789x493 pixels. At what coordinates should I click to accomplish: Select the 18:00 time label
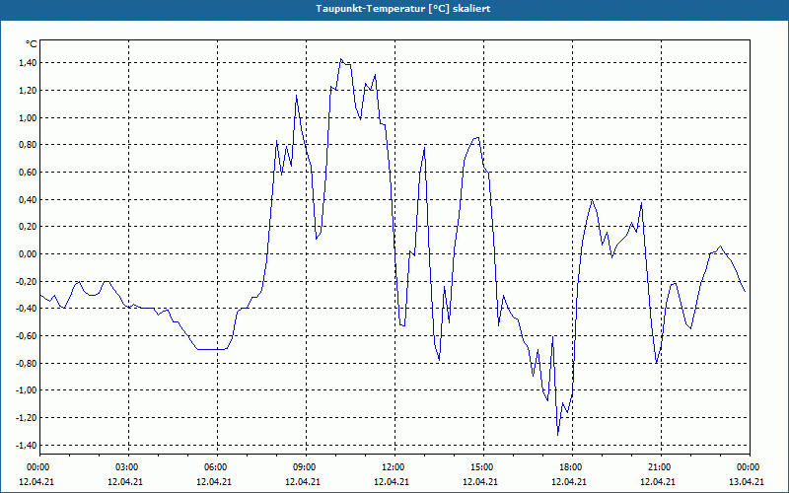pyautogui.click(x=572, y=467)
